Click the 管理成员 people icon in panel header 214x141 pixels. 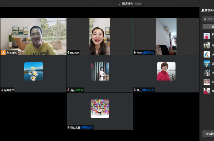pyautogui.click(x=202, y=10)
